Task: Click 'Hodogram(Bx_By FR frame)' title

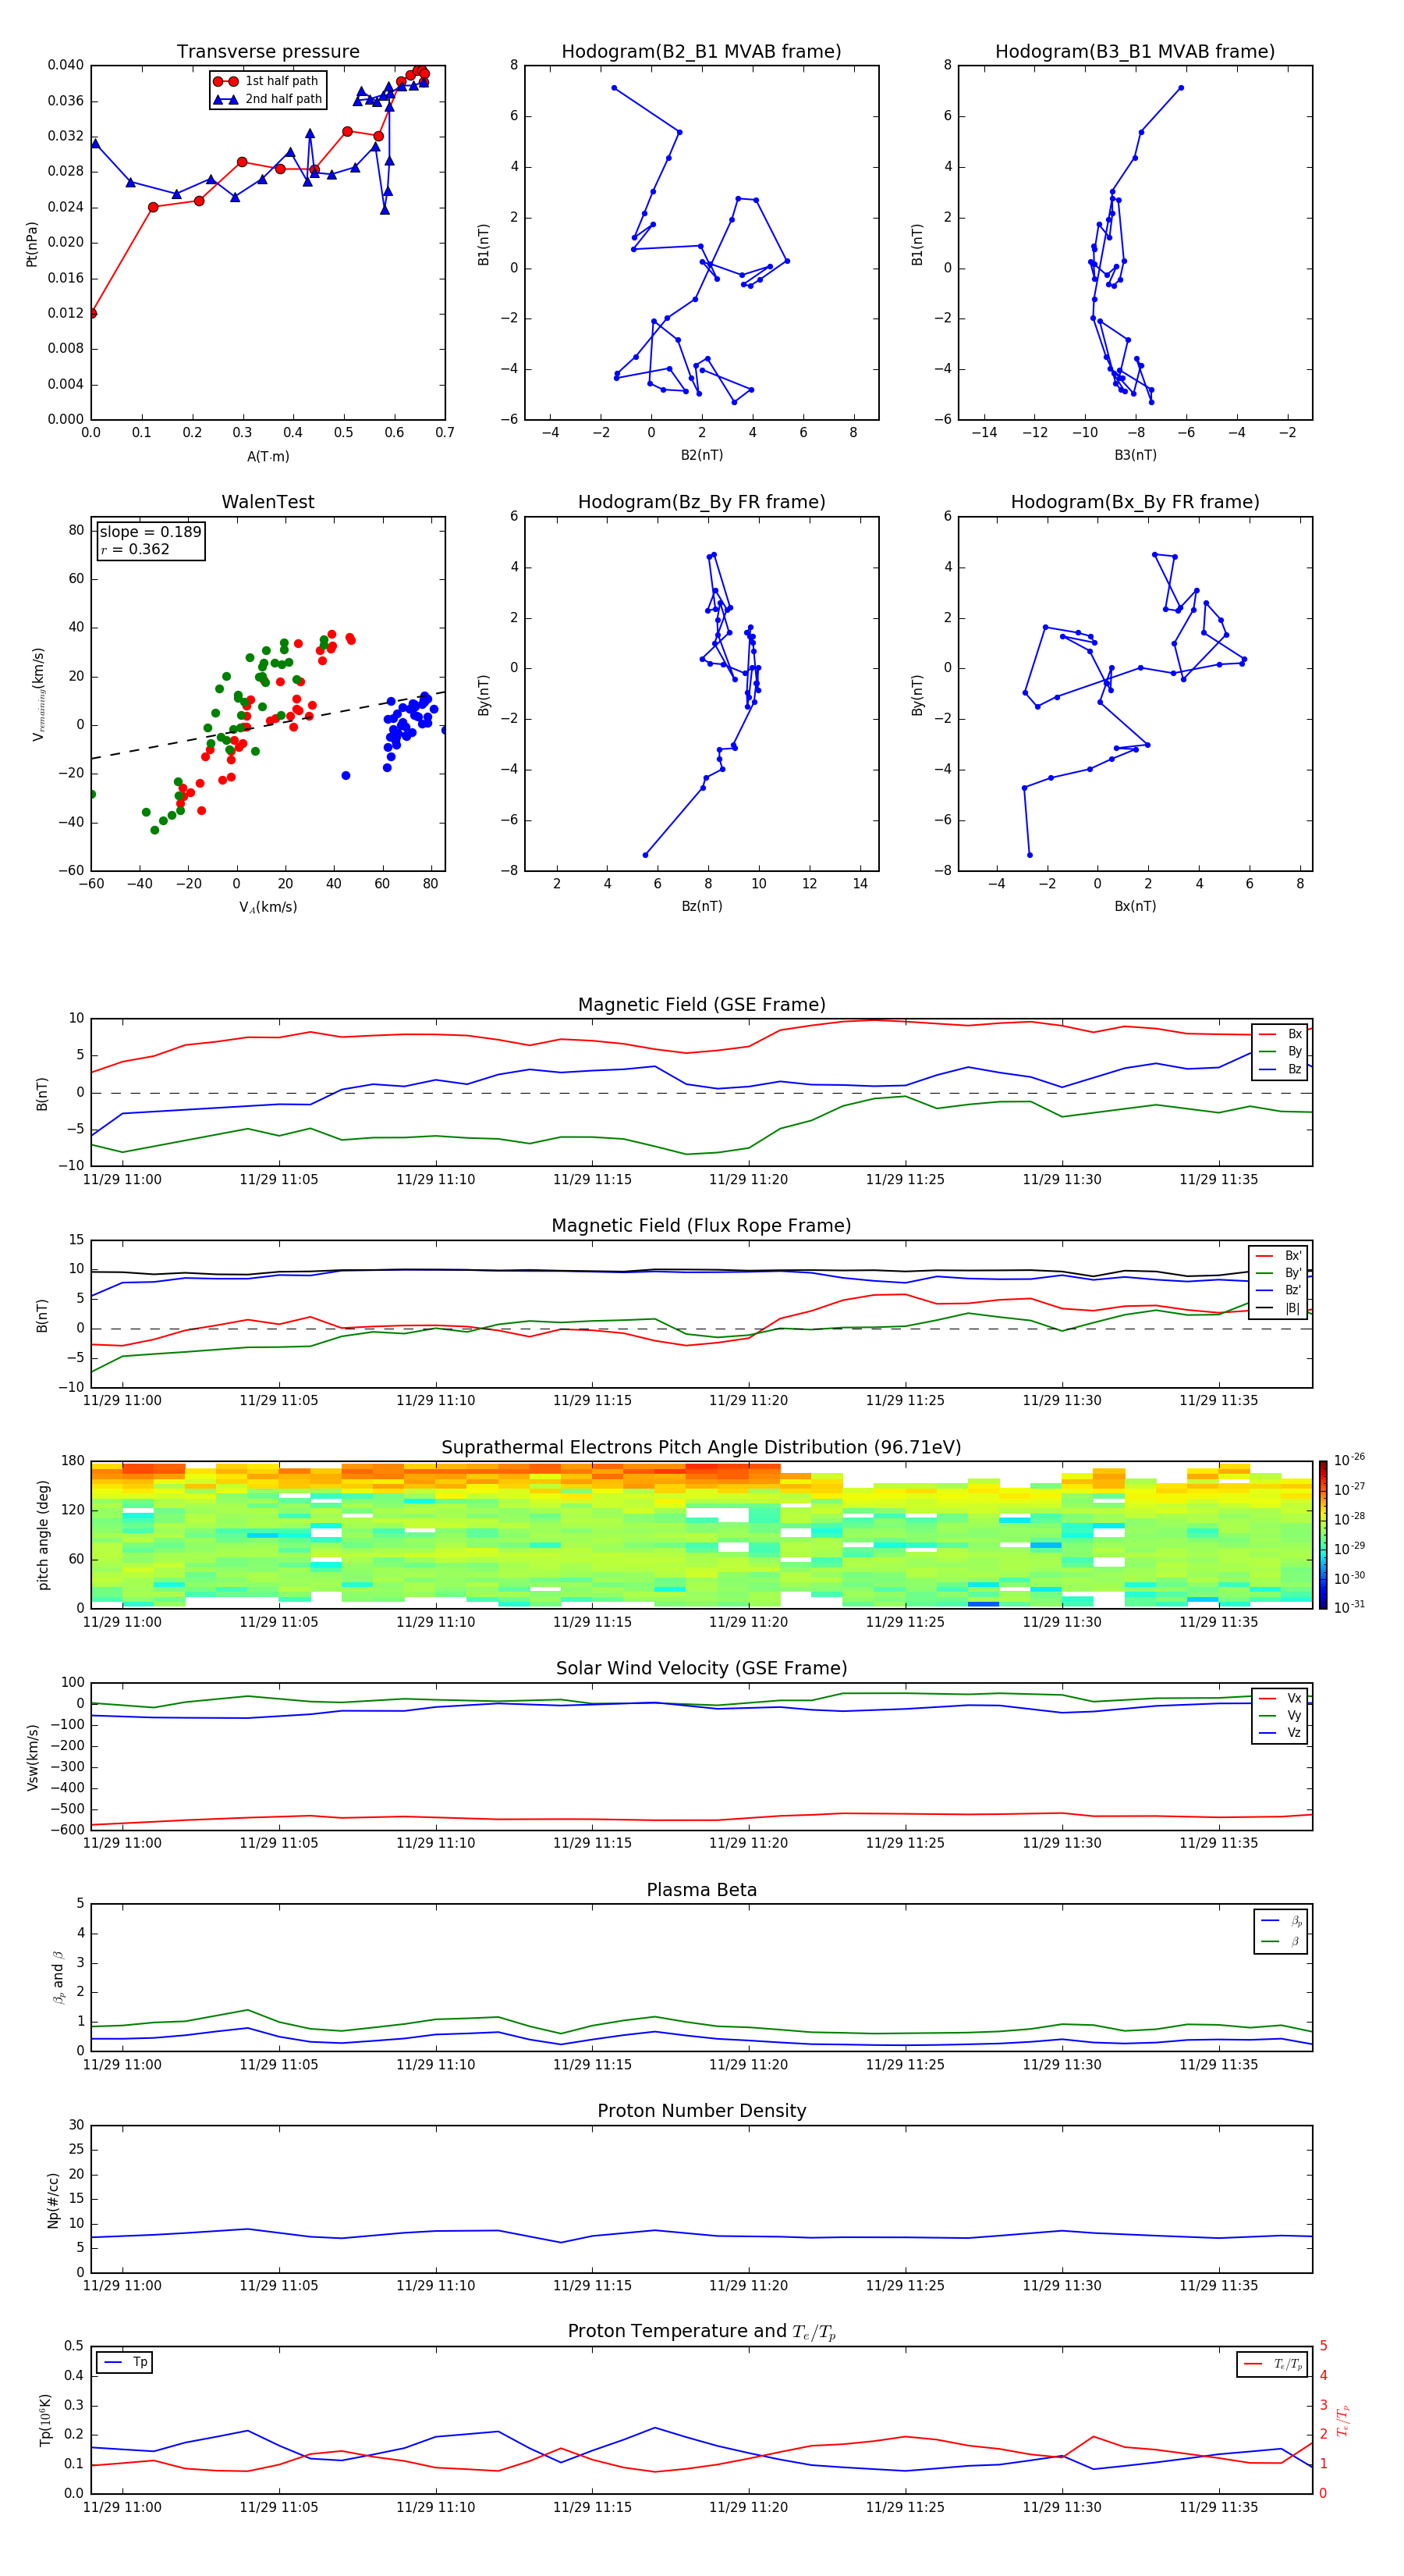Action: point(1135,502)
